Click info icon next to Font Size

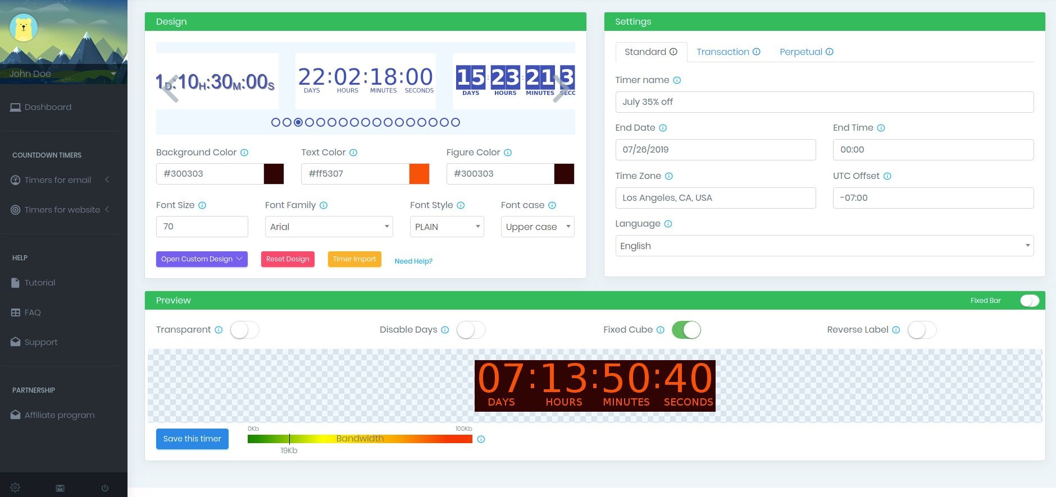202,205
